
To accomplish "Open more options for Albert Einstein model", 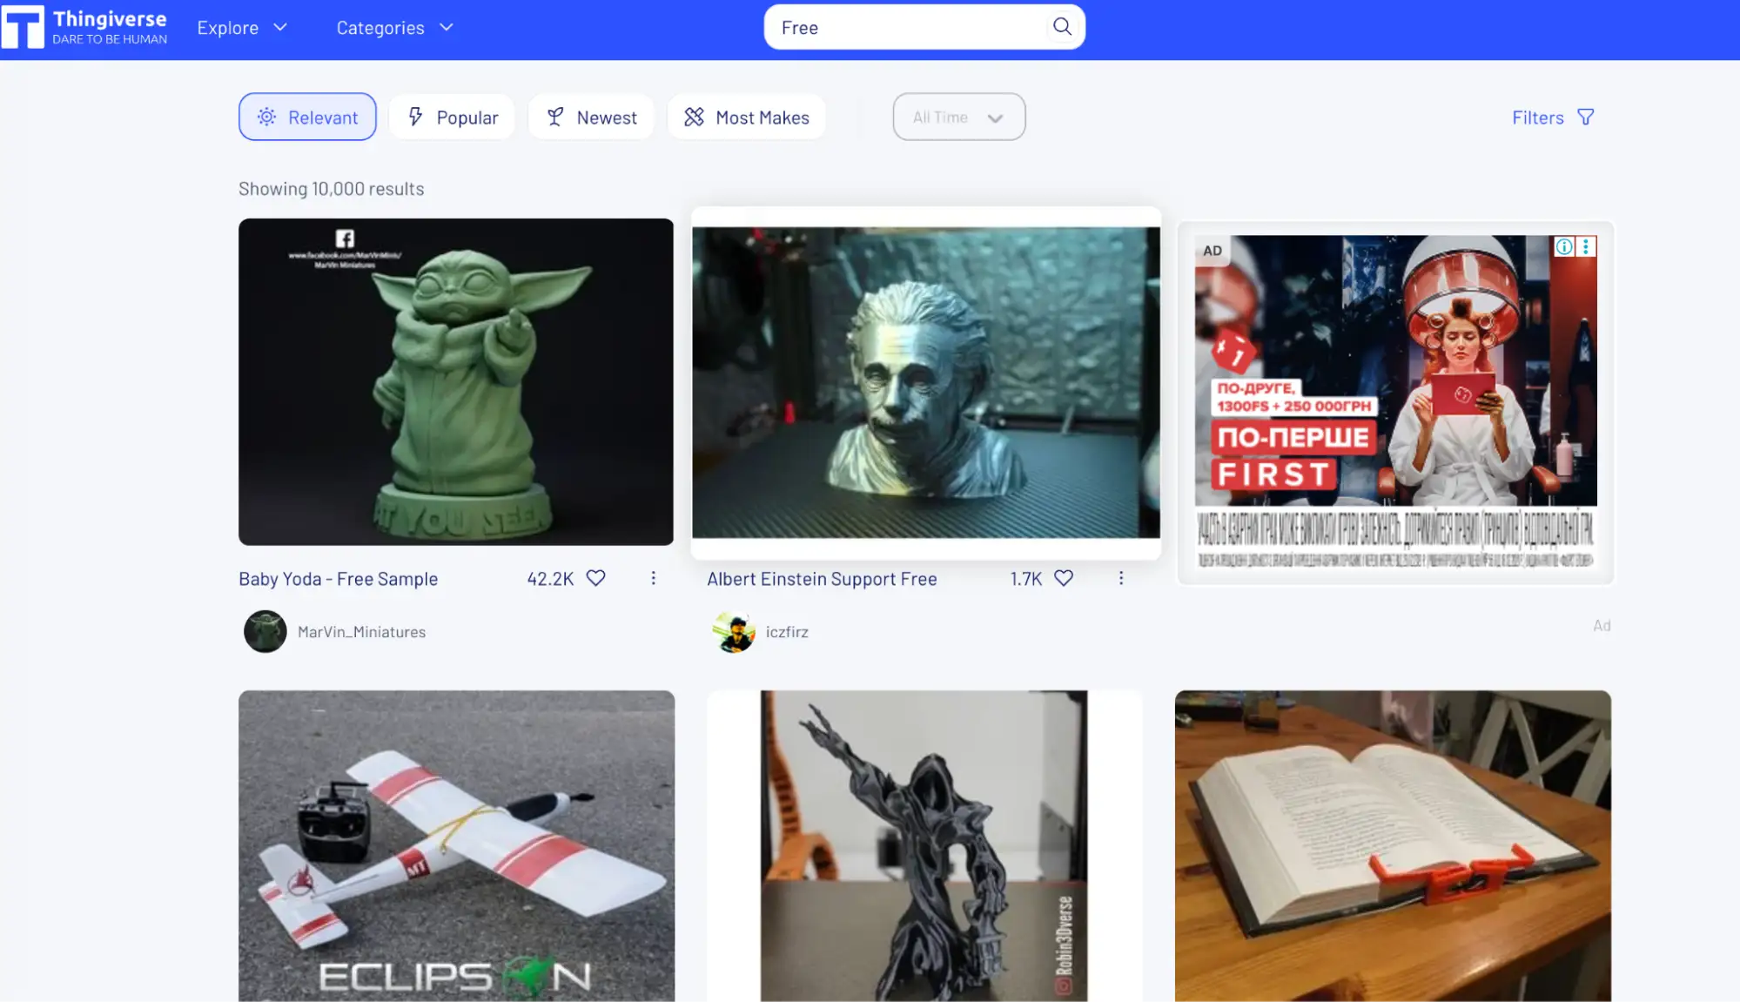I will click(x=1121, y=578).
